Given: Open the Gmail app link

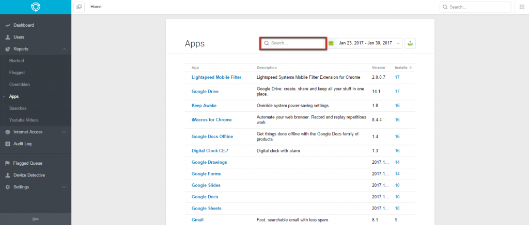Looking at the screenshot, I should (x=197, y=220).
